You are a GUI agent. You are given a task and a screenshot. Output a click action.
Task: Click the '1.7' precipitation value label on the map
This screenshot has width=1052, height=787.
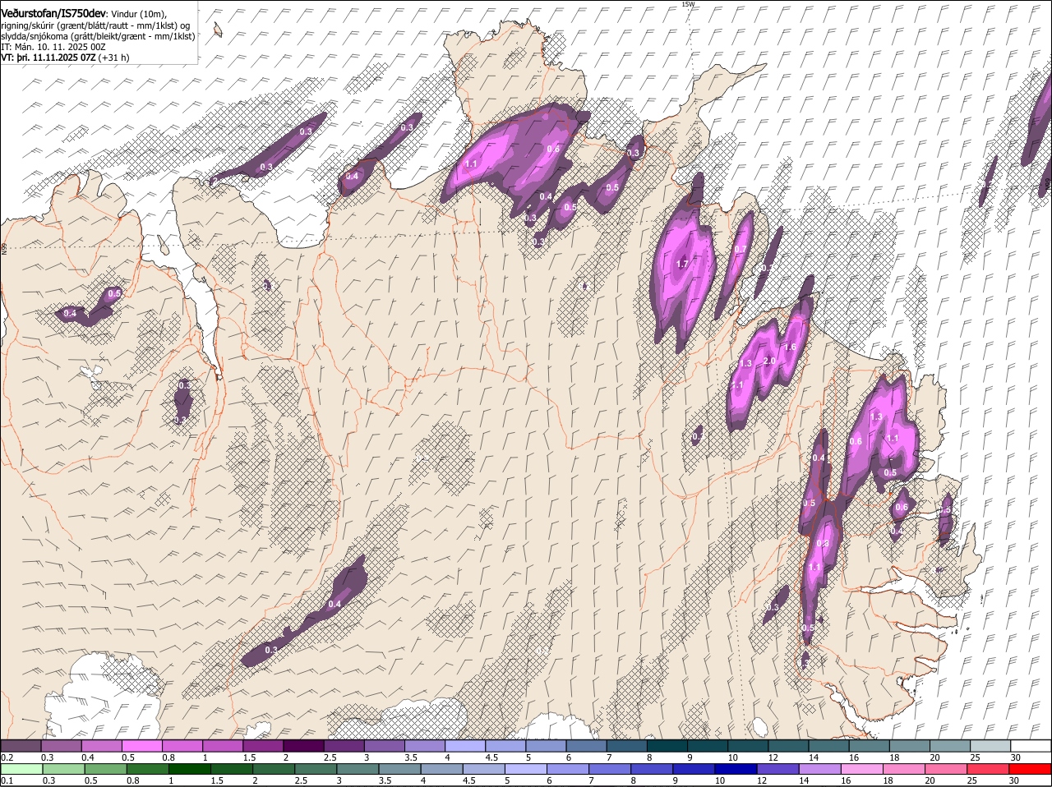(x=681, y=265)
